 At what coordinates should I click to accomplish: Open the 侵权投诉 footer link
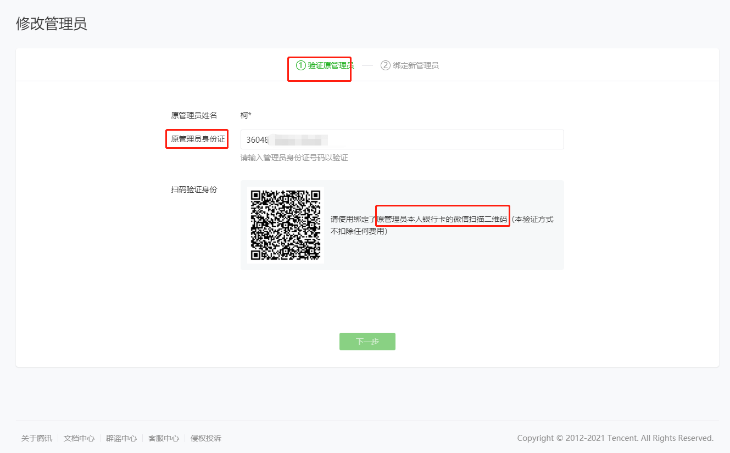206,438
